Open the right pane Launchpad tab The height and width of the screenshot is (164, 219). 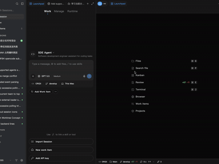(118, 4)
